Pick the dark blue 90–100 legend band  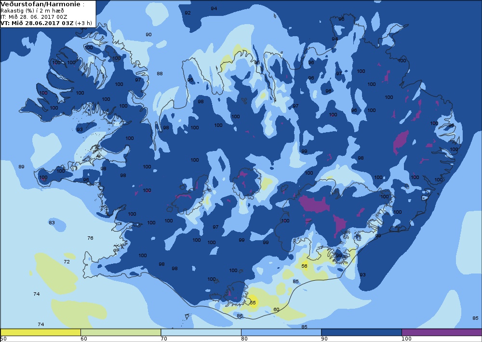pos(361,332)
